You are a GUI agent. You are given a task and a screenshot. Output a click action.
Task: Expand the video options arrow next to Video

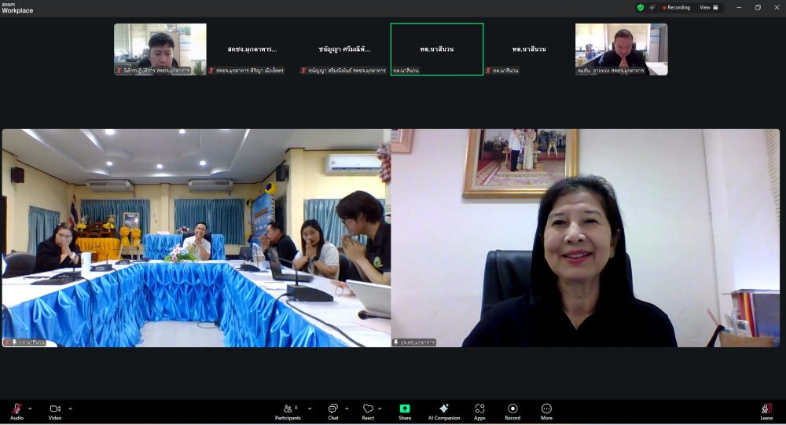point(70,409)
